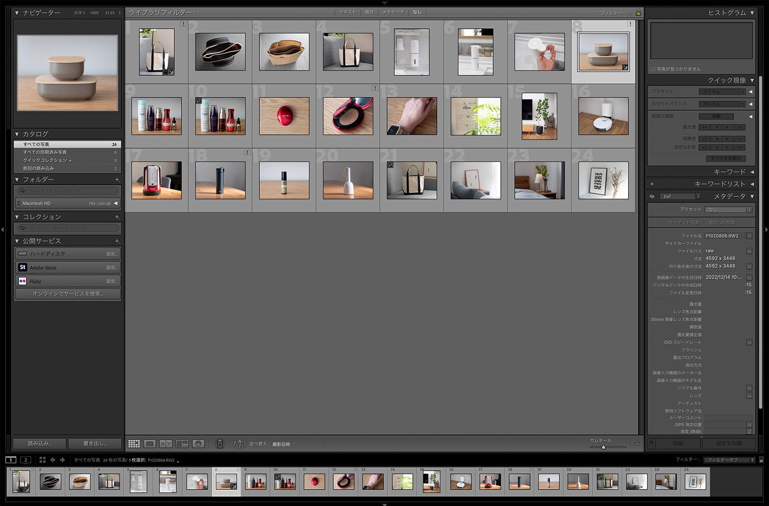Open metadata プリセット なし dropdown
Screen dimensions: 769x506
[x=728, y=209]
